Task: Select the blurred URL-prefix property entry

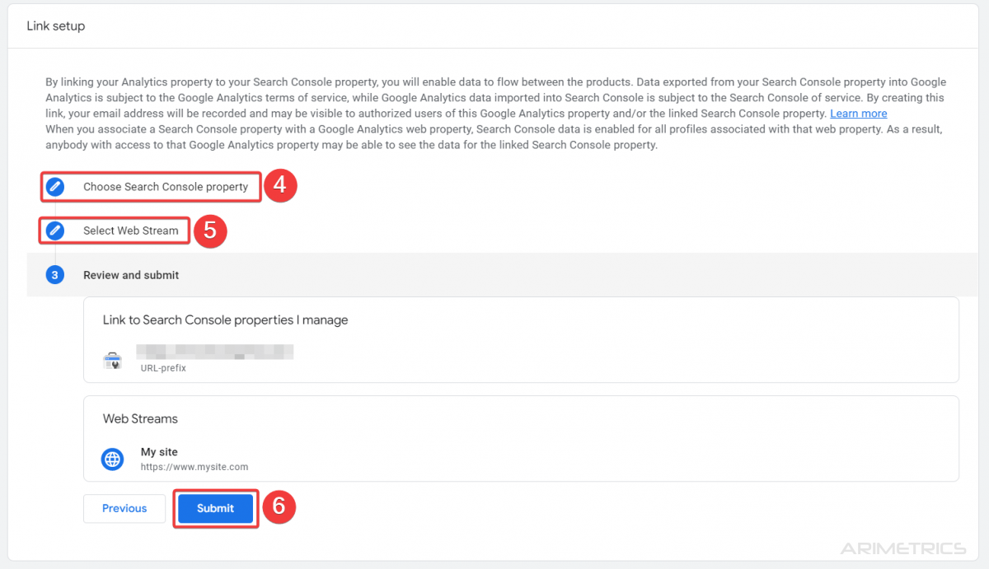Action: (x=214, y=359)
